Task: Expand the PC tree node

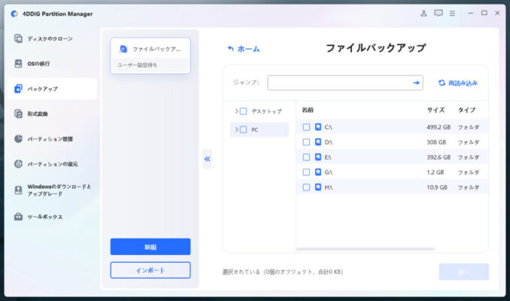Action: pyautogui.click(x=236, y=129)
